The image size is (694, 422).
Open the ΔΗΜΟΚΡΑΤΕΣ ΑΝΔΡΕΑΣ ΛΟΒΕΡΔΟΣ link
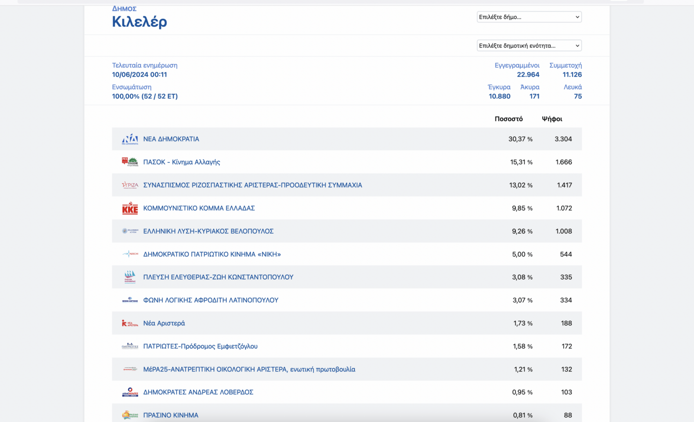(x=198, y=392)
